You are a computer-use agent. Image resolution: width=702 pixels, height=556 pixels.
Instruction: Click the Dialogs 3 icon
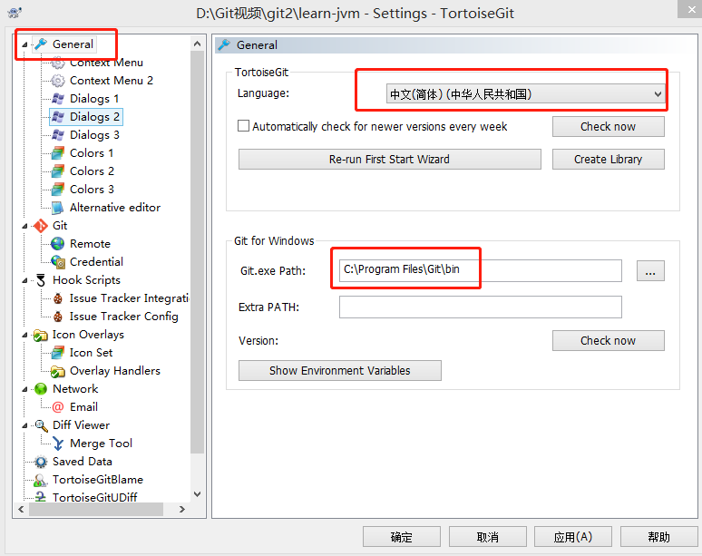tap(58, 135)
